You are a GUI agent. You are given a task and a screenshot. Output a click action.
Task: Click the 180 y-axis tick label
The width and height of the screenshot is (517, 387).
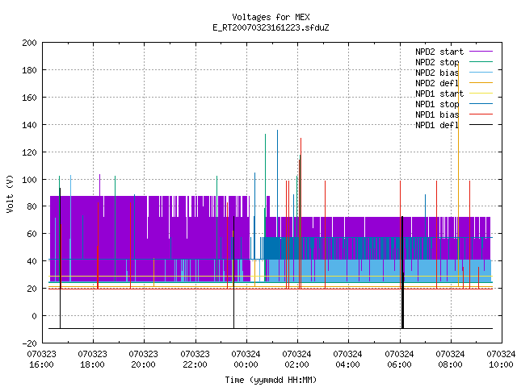(29, 70)
